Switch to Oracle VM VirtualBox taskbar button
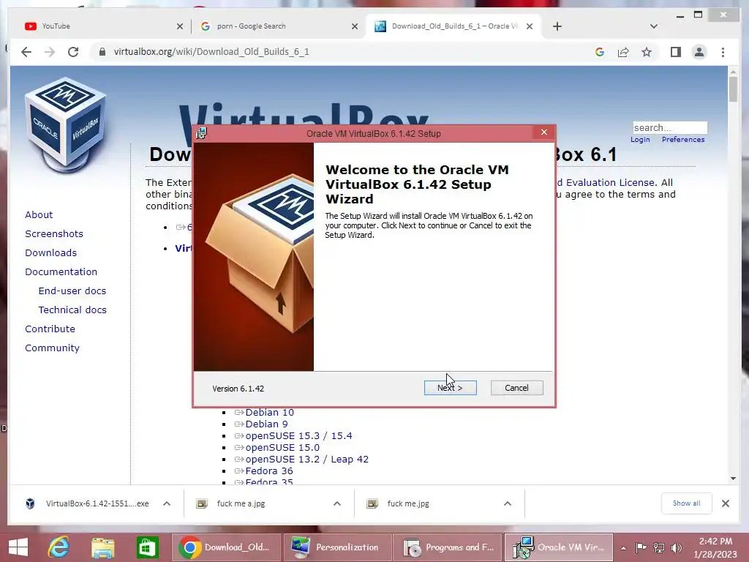Viewport: 749px width, 562px height. tap(558, 547)
